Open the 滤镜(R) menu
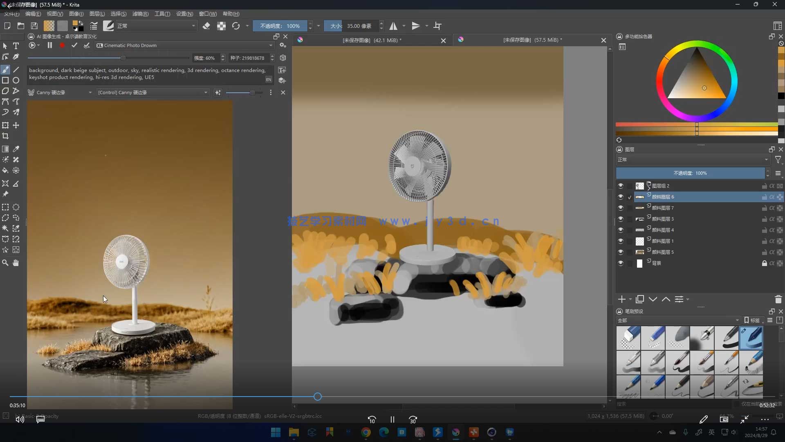 coord(140,14)
